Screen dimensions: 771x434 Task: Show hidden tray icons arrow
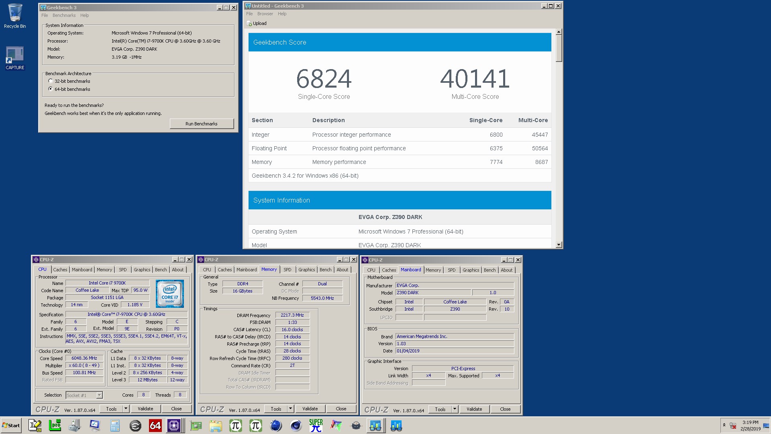[724, 425]
